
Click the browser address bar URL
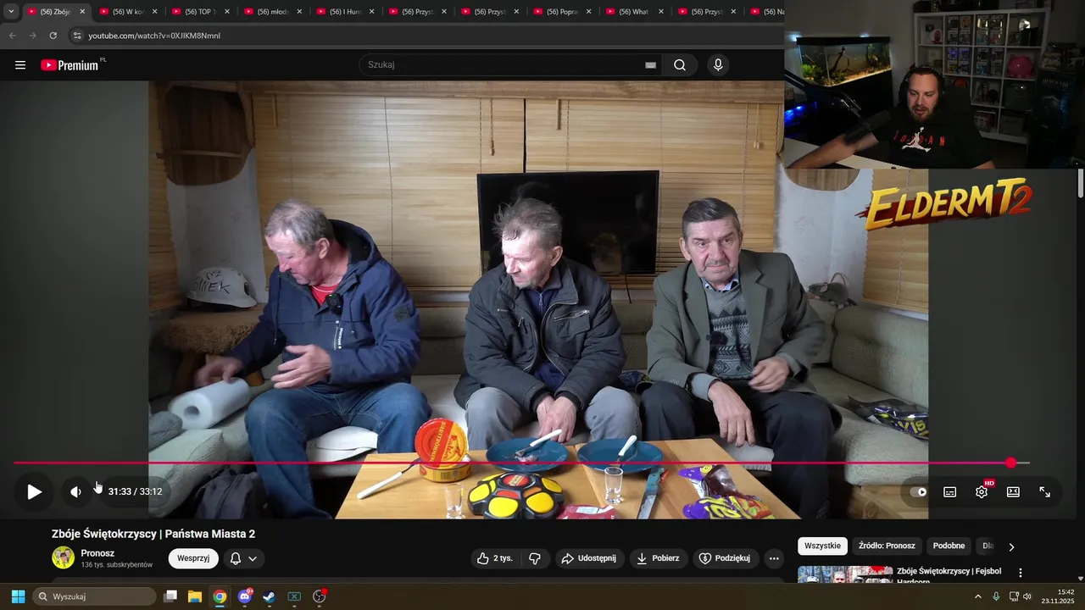154,36
